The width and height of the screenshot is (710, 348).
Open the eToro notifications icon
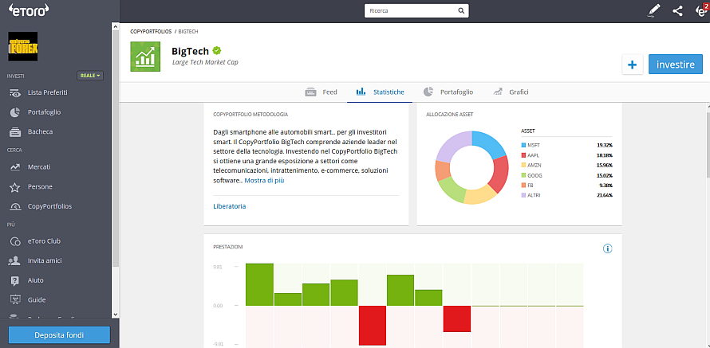coord(700,10)
